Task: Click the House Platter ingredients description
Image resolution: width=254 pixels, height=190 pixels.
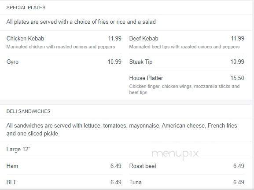Action: (x=184, y=89)
